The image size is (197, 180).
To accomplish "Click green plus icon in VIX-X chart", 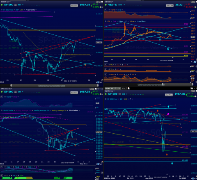I will [106, 5].
